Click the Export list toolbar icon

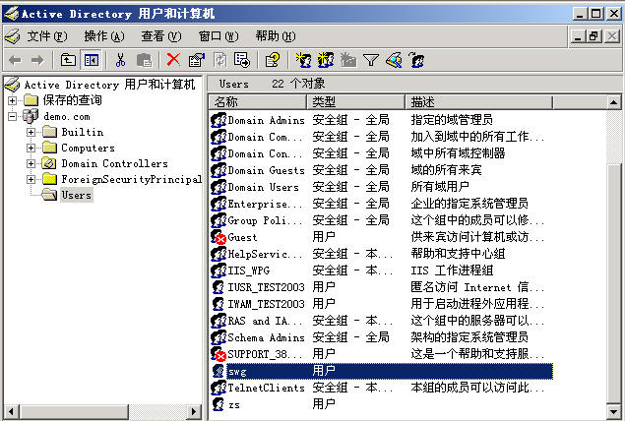[x=241, y=60]
